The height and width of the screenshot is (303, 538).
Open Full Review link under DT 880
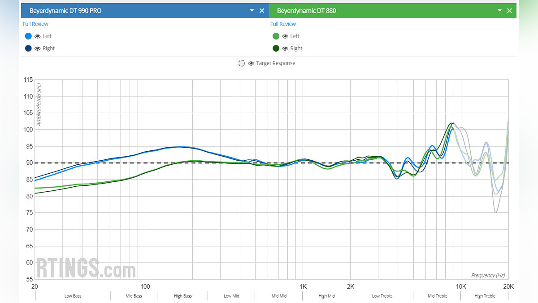coord(283,24)
